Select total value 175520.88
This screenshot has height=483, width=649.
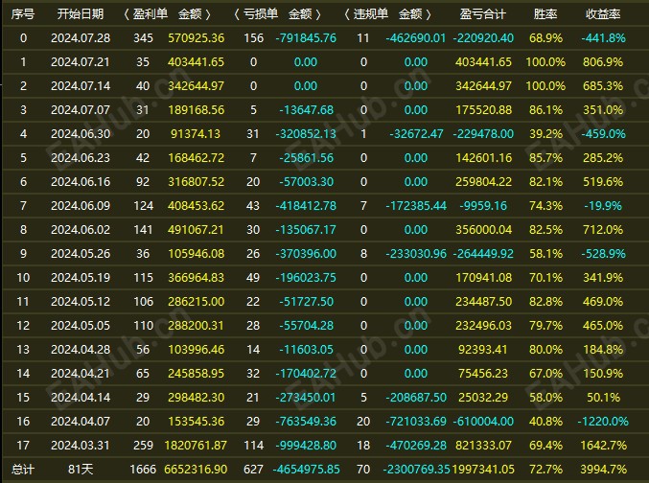click(x=483, y=110)
